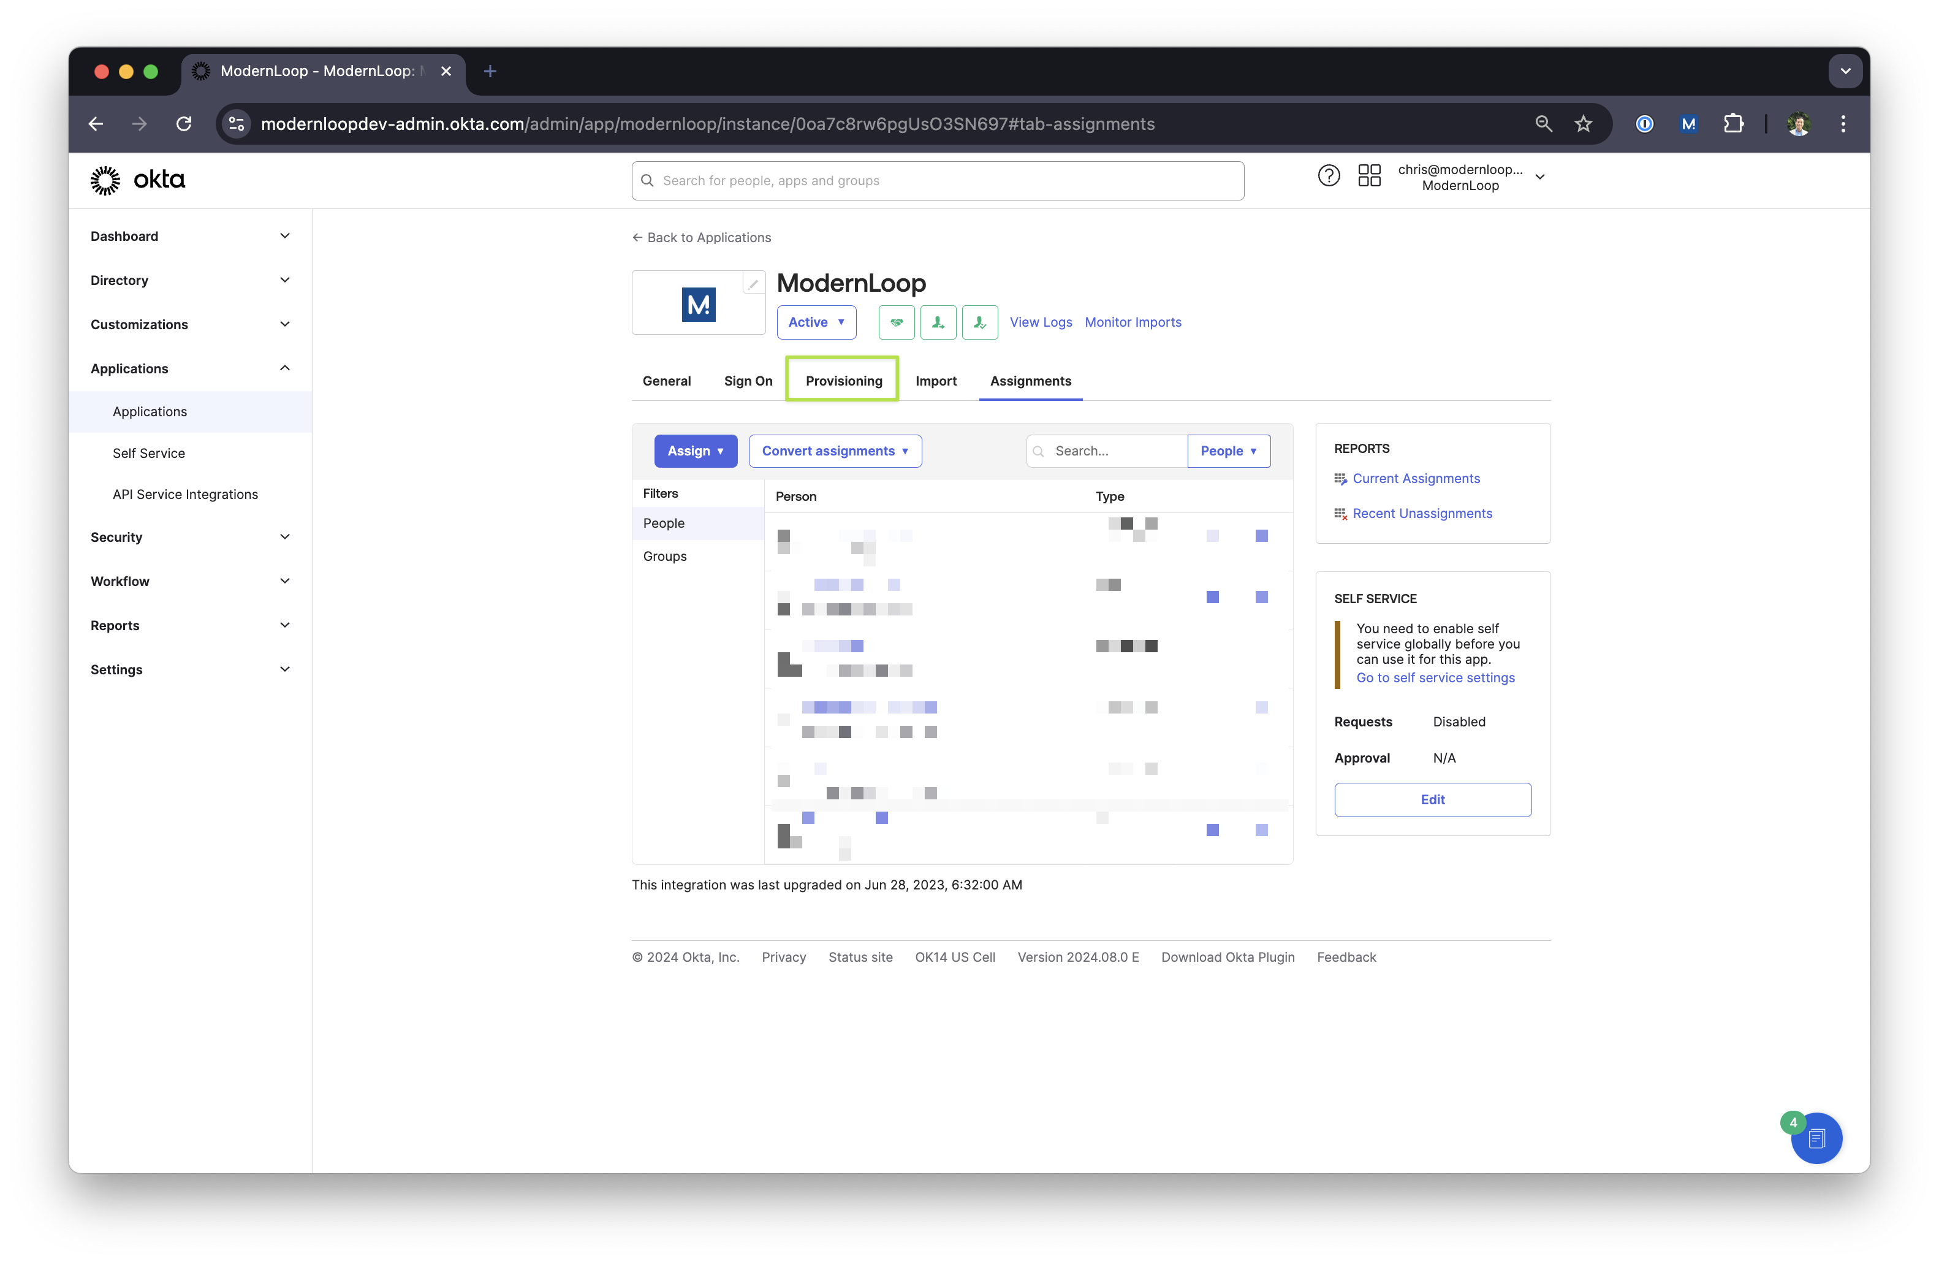
Task: Open the 1Password extension icon
Action: pos(1644,124)
